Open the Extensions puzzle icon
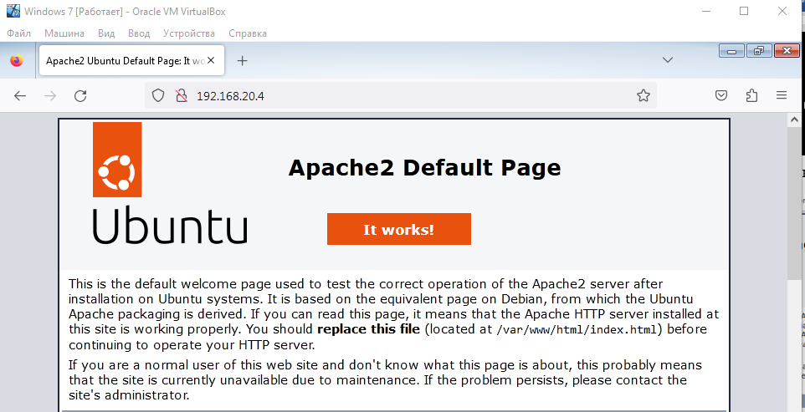Image resolution: width=805 pixels, height=412 pixels. click(751, 95)
